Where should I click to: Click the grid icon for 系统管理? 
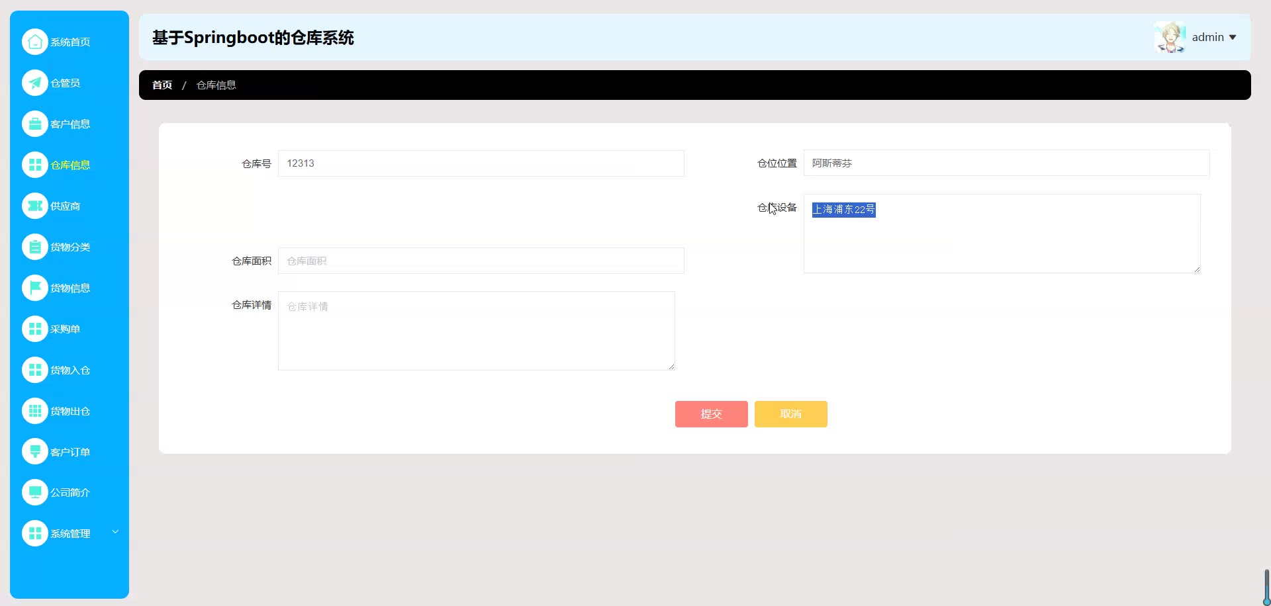pyautogui.click(x=35, y=533)
